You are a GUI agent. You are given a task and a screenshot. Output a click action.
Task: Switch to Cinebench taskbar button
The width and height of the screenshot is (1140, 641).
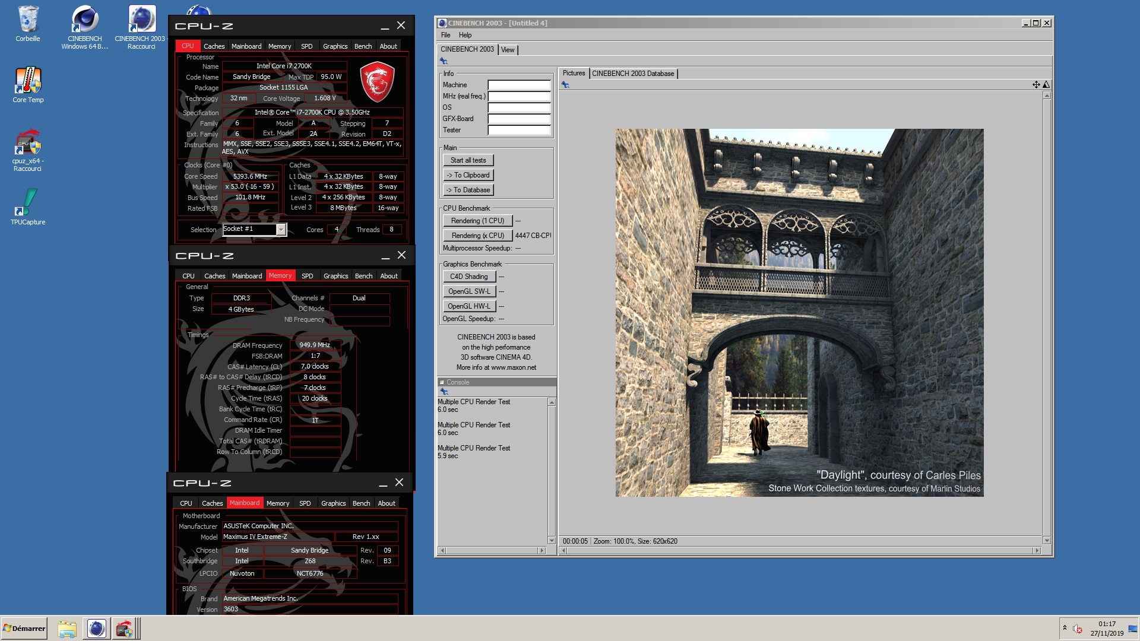[96, 629]
